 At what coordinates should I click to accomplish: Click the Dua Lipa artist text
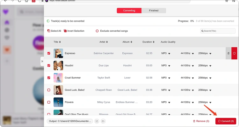(x=104, y=65)
